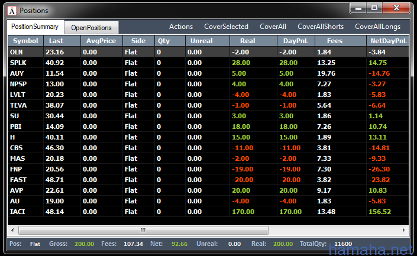Click the 156.52 NetDayPnL value
Image resolution: width=417 pixels, height=256 pixels.
coord(380,212)
